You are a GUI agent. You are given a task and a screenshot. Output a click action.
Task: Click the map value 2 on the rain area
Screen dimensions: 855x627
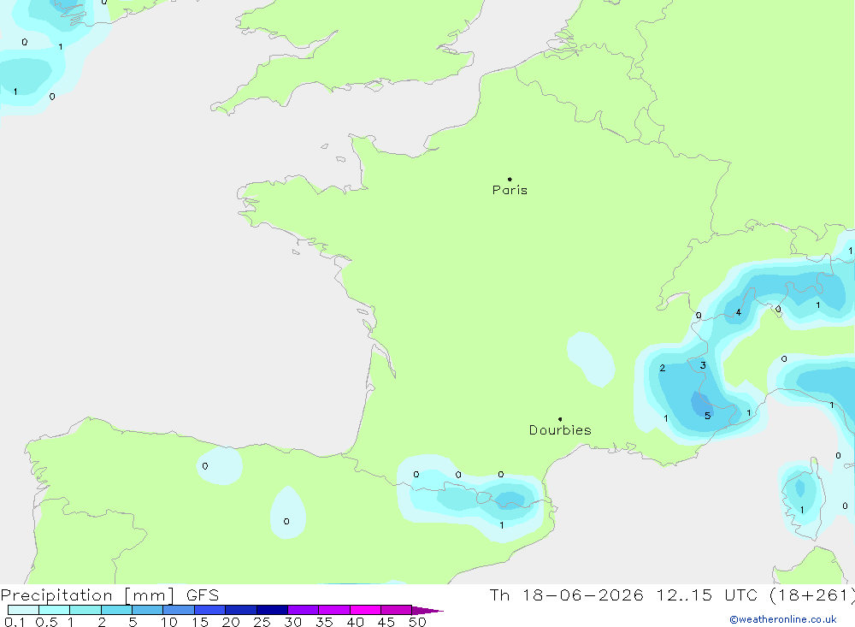tap(662, 369)
